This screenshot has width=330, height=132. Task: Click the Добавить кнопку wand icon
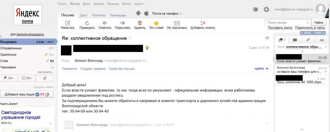[203, 23]
